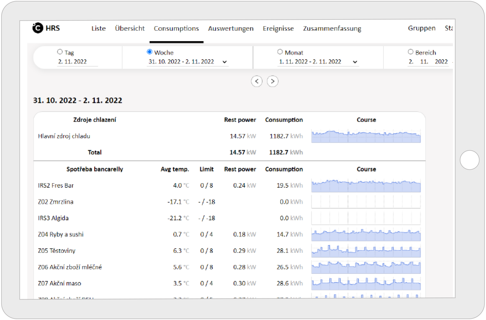The width and height of the screenshot is (486, 320).
Task: Go to previous week arrow
Action: click(257, 81)
